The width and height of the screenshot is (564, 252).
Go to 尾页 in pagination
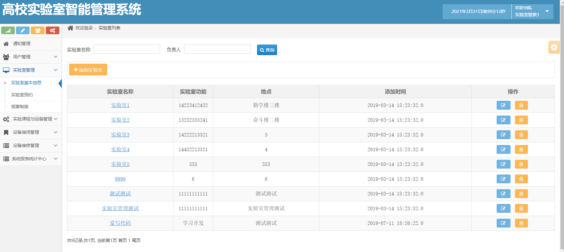[x=136, y=241]
